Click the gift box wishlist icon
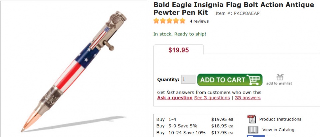This screenshot has width=320, height=137. (x=280, y=77)
